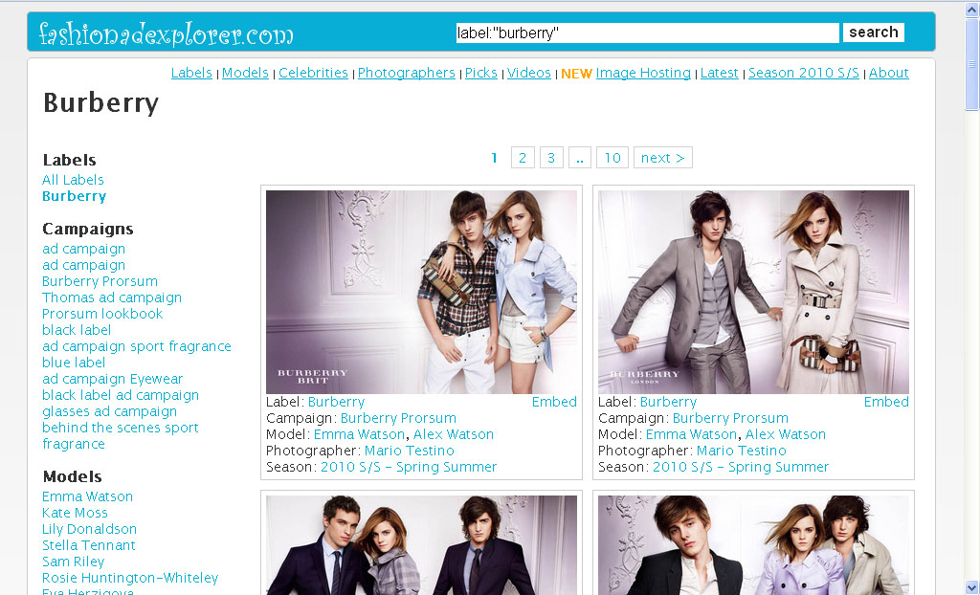The image size is (980, 595).
Task: Open the Photographers navigation link
Action: [406, 73]
